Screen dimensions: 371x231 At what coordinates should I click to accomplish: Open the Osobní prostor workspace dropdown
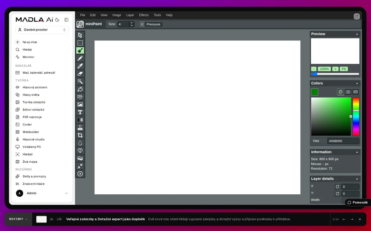[x=42, y=30]
